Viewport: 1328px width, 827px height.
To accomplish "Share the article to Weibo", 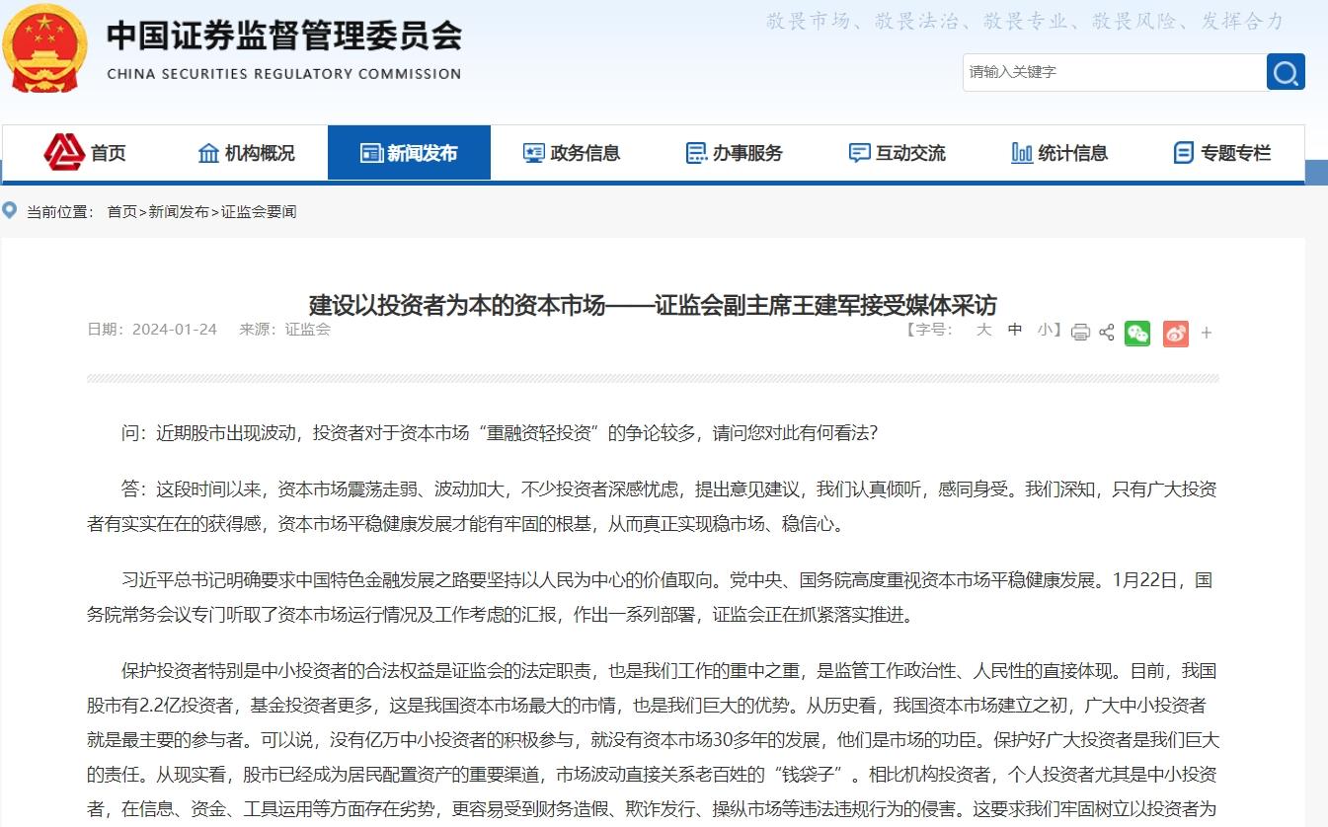I will click(1175, 333).
